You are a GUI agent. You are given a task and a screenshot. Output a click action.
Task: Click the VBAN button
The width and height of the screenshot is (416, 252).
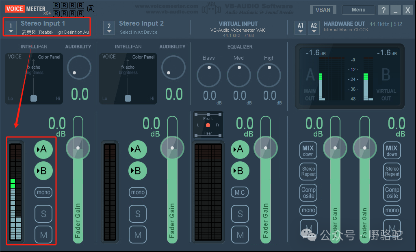[x=323, y=10]
